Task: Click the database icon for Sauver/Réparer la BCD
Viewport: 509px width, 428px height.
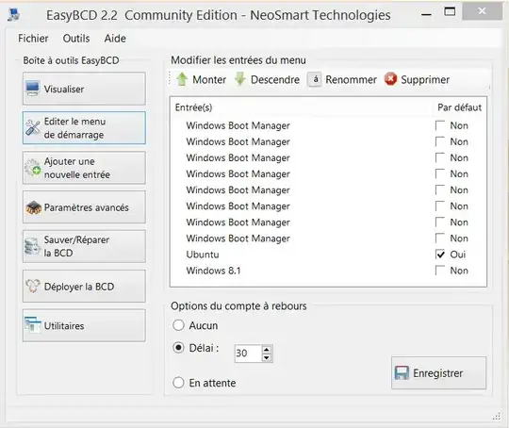Action: [32, 246]
